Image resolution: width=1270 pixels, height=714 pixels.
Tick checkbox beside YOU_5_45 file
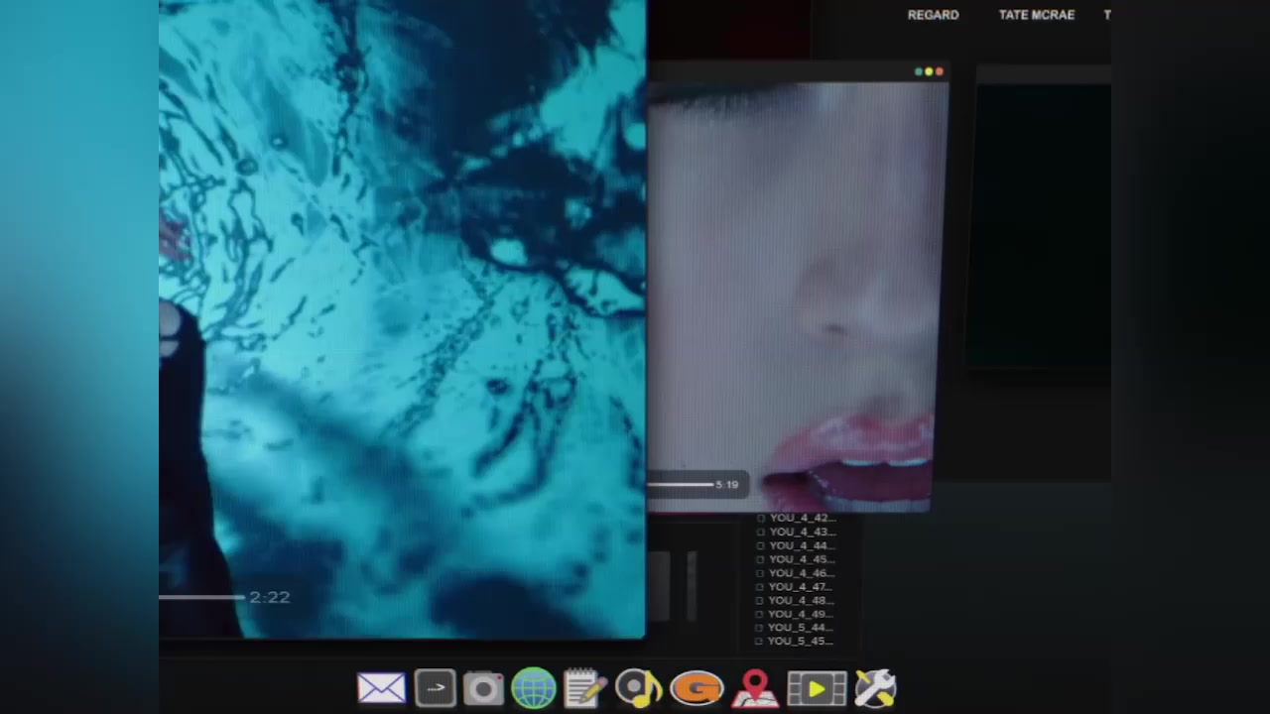pos(761,642)
